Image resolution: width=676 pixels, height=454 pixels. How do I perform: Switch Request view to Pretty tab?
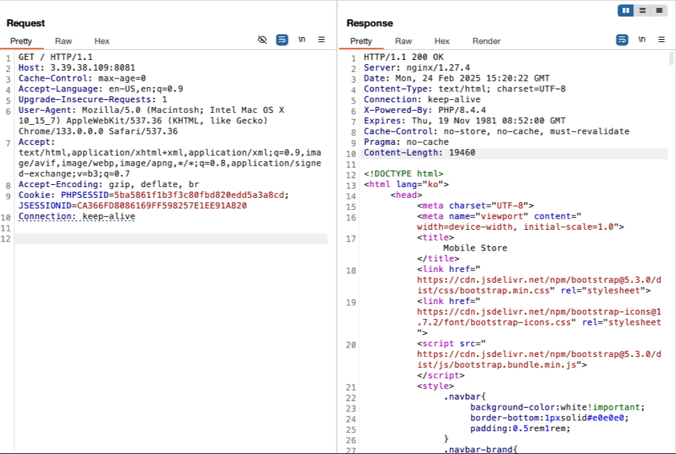click(x=21, y=41)
